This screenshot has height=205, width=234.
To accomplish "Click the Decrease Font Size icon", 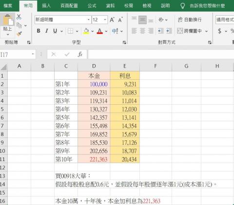I will point(120,20).
